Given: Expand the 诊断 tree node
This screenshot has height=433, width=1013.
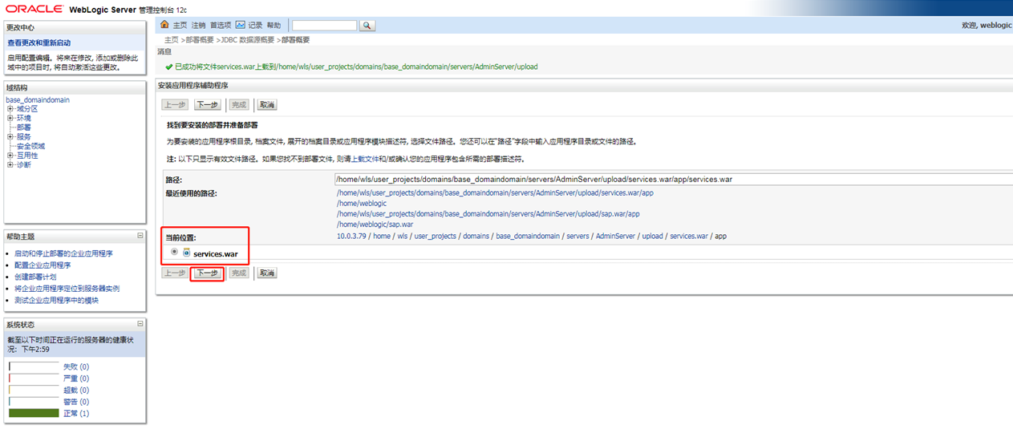Looking at the screenshot, I should tap(10, 165).
